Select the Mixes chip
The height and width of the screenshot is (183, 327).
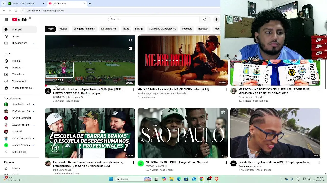(x=126, y=29)
